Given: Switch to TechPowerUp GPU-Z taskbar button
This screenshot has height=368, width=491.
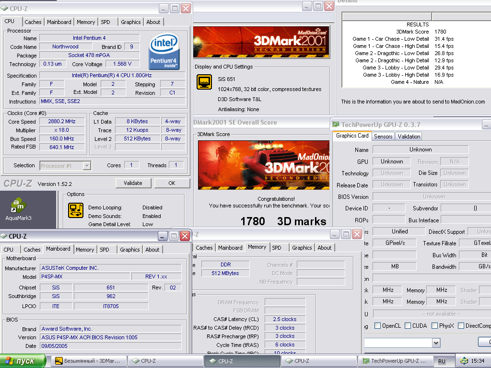Looking at the screenshot, I should [x=395, y=361].
